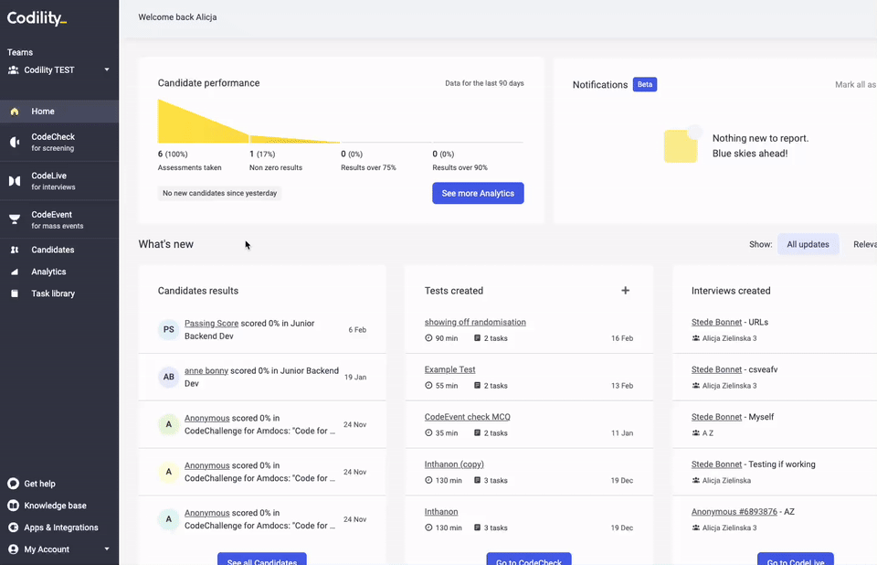This screenshot has width=877, height=565.
Task: Click the See more Analytics button
Action: 478,193
